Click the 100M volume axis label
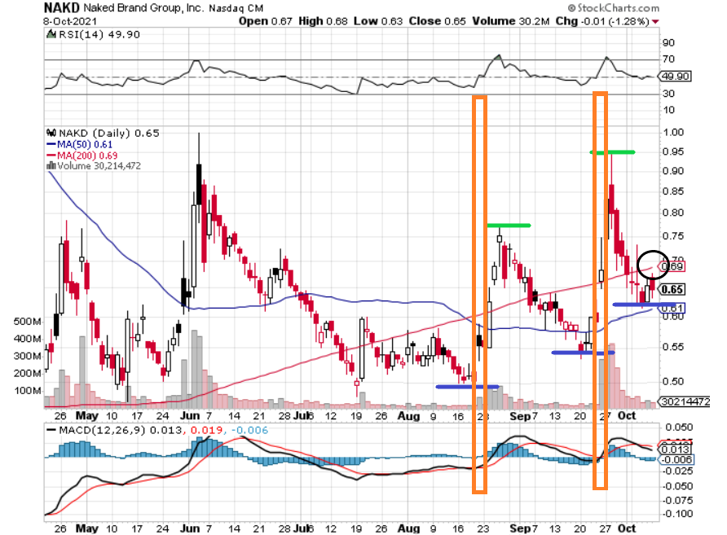 tap(28, 391)
